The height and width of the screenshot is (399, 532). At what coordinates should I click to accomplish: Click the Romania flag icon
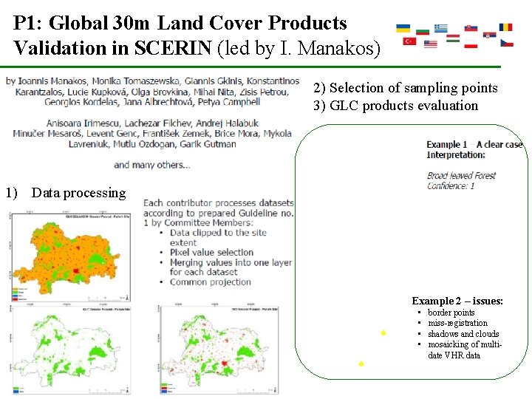tap(505, 27)
